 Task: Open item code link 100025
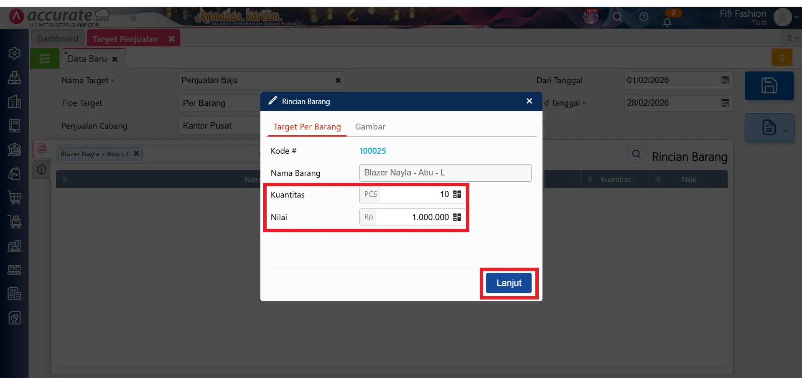point(372,151)
